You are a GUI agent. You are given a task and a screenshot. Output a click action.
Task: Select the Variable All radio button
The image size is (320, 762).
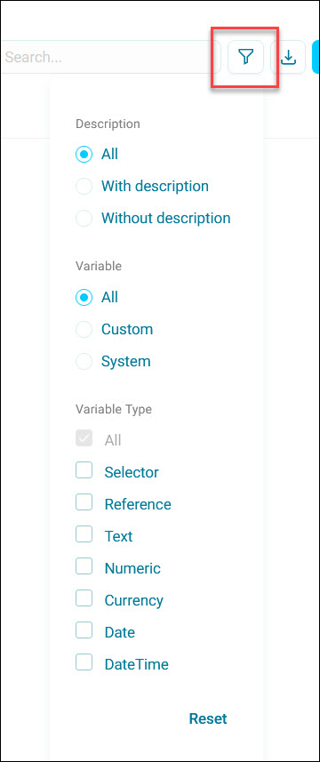(x=84, y=297)
